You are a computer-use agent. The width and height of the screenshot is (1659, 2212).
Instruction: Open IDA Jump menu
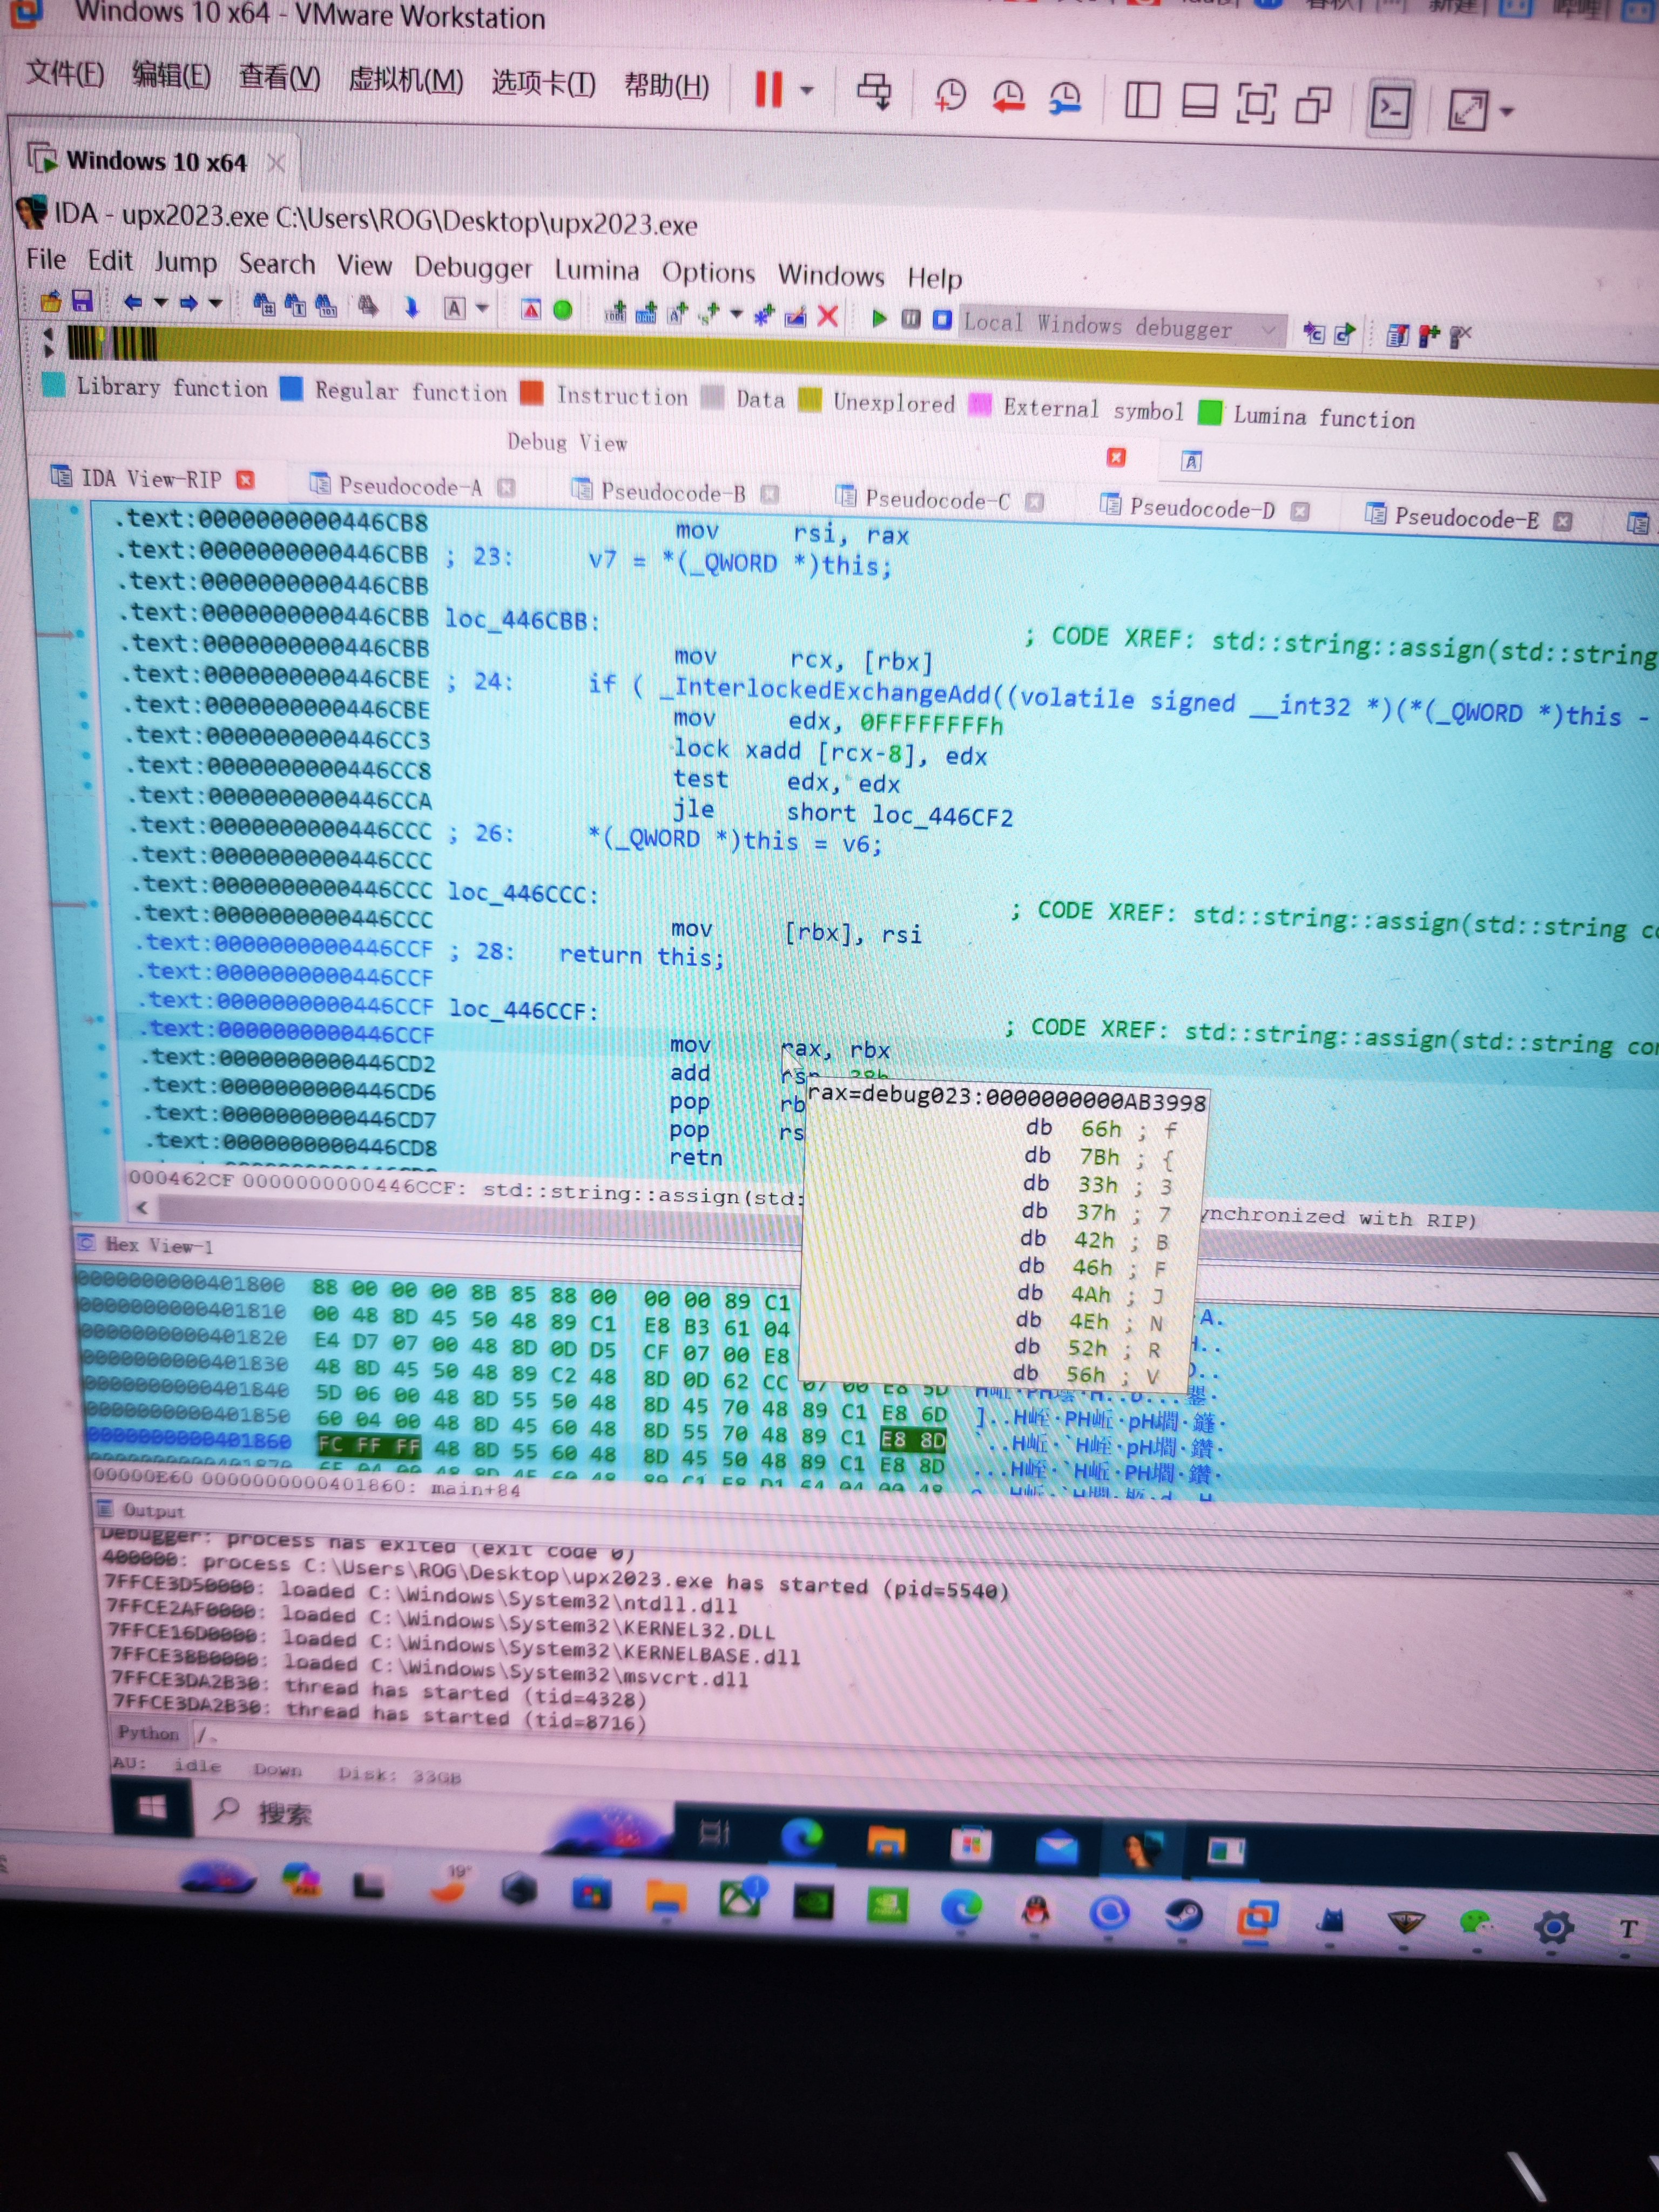[185, 262]
